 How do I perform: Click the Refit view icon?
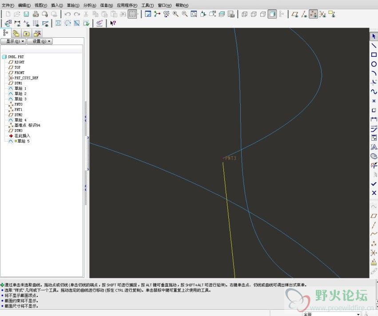point(194,14)
